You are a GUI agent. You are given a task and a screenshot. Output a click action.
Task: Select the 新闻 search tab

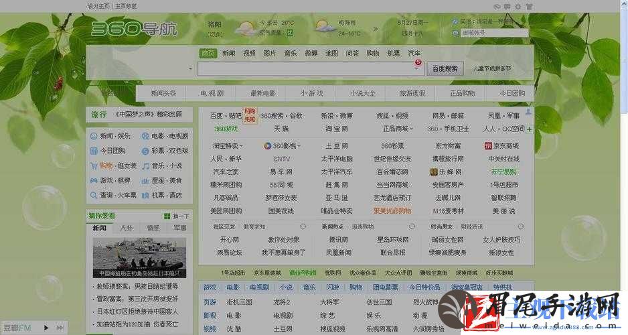[x=229, y=54]
